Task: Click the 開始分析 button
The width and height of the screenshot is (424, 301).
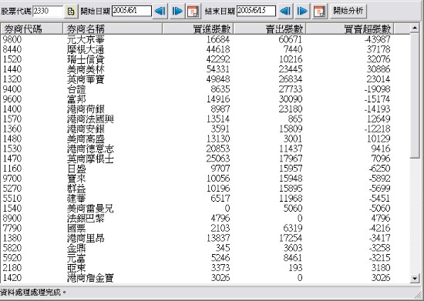Action: pyautogui.click(x=348, y=11)
